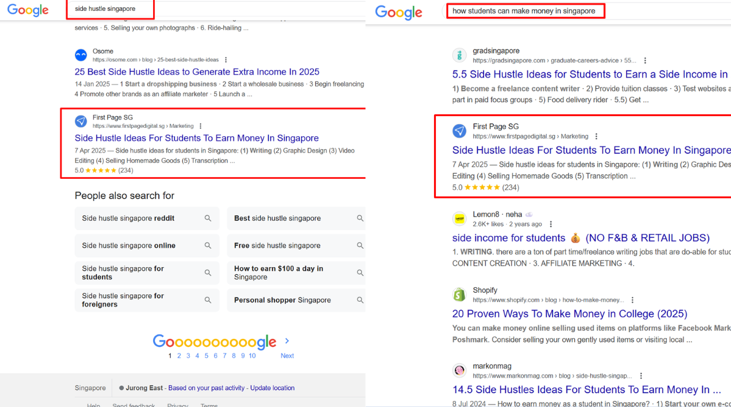Search 'Personal shopper Singapore' suggestion

pyautogui.click(x=296, y=300)
